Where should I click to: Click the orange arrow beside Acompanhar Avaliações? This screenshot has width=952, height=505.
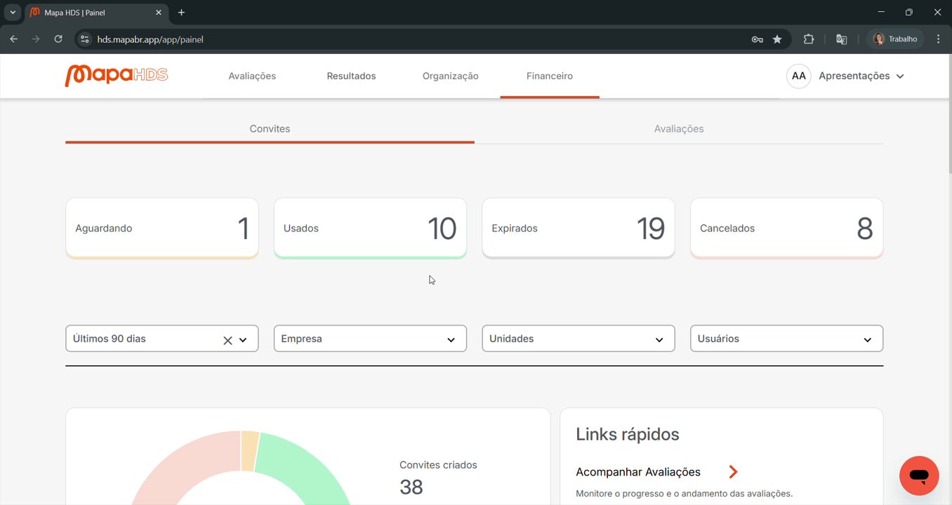[733, 472]
